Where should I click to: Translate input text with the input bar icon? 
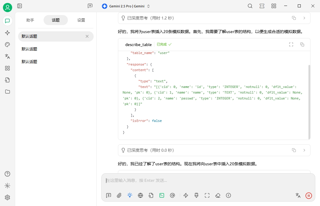(298, 195)
